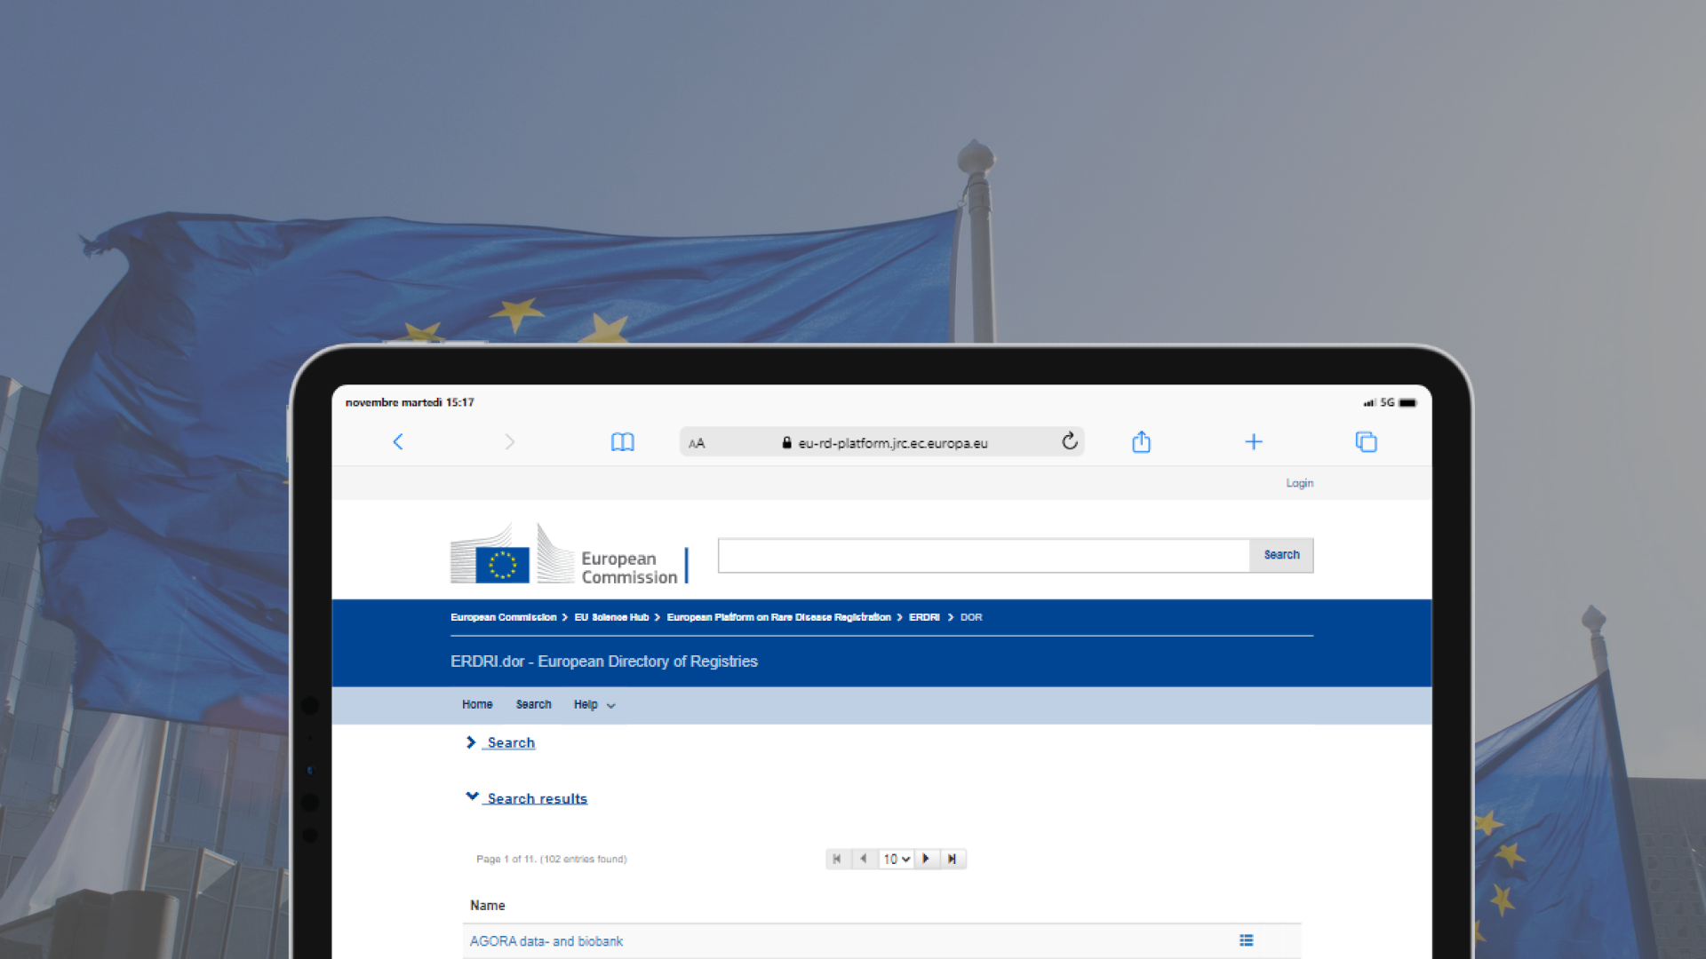Open the AGORA data- and biobank entry
Viewport: 1706px width, 959px height.
pyautogui.click(x=546, y=941)
